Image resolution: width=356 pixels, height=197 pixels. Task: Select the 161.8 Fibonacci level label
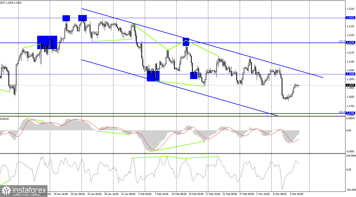click(342, 112)
